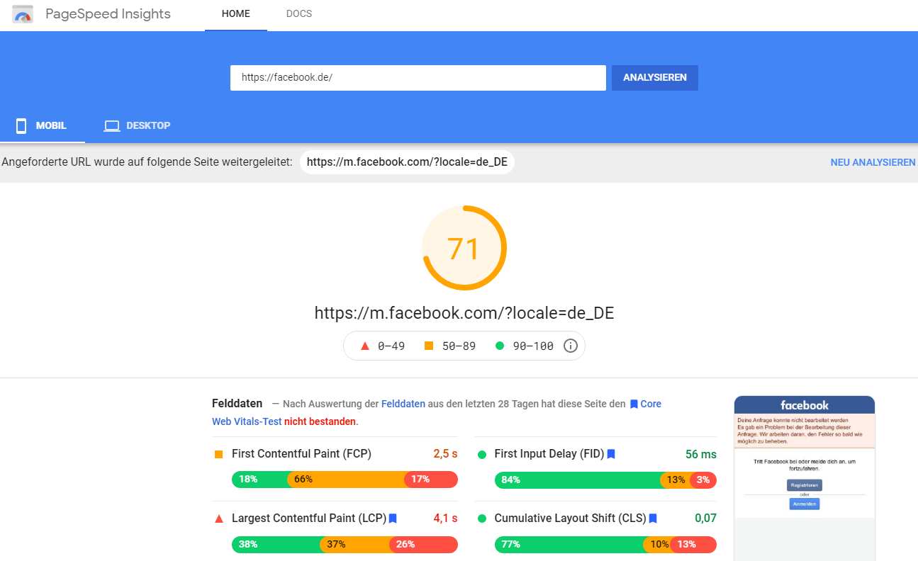Click the CLS orange 10% bar segment
This screenshot has width=918, height=561.
point(657,545)
